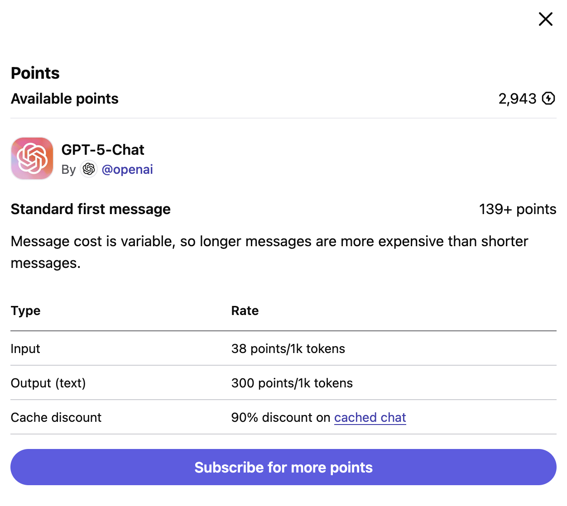The height and width of the screenshot is (506, 567).
Task: Click the 139+ points cost value
Action: point(517,209)
